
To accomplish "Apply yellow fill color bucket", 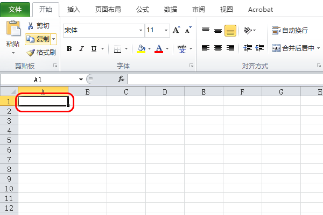I will pos(141,49).
